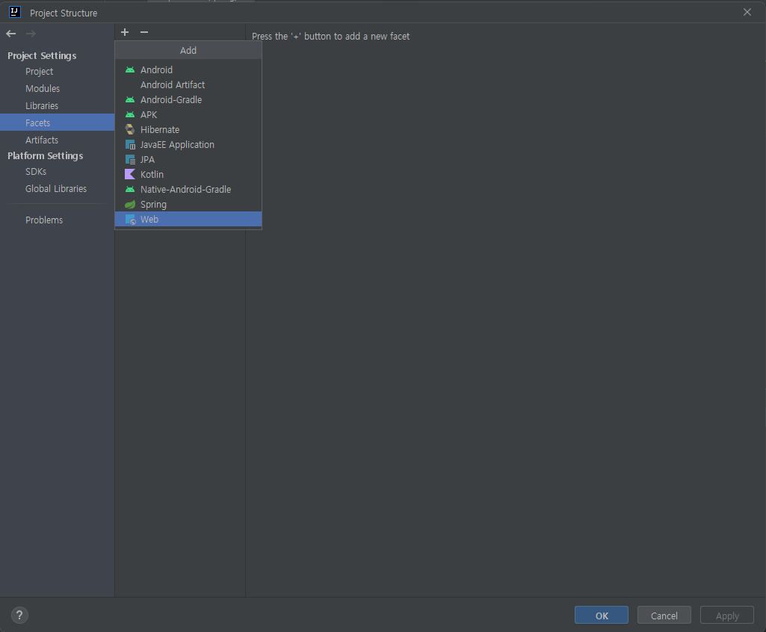Open Global Libraries page
766x632 pixels.
tap(57, 188)
